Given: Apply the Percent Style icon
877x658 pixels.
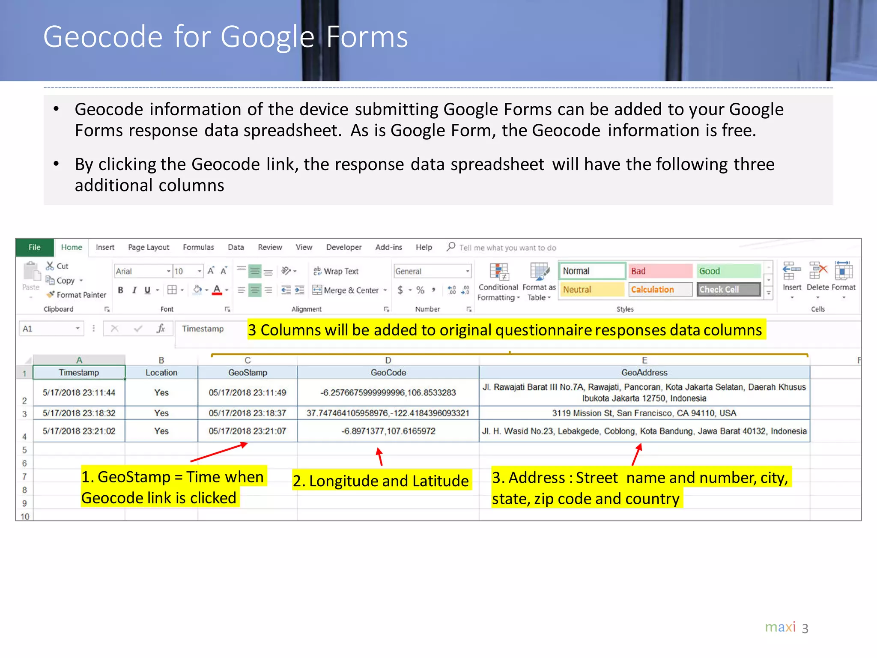Looking at the screenshot, I should (x=421, y=290).
